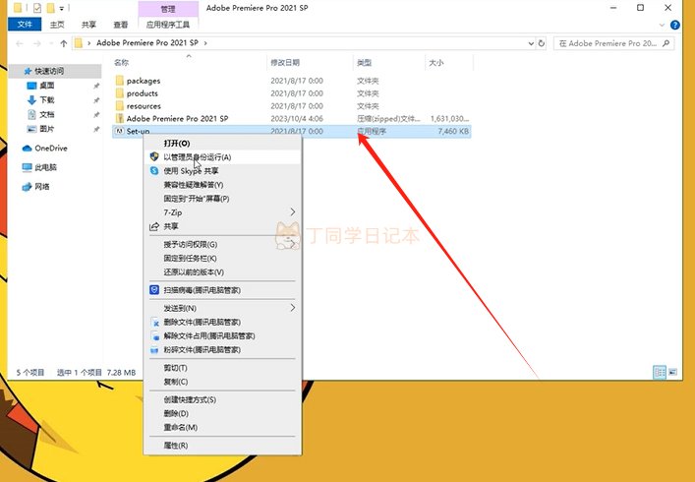Image resolution: width=695 pixels, height=482 pixels.
Task: Sort by 修改日期 Date modified column
Action: (310, 63)
